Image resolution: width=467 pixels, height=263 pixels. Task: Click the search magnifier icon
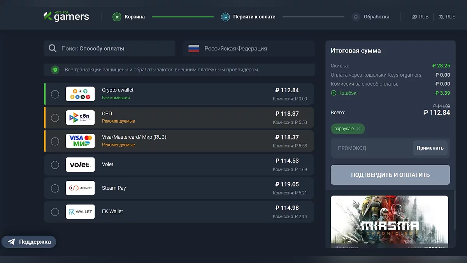pyautogui.click(x=53, y=49)
